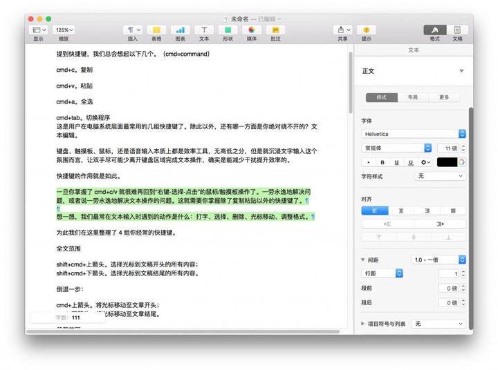Click the line 'cmd+c。复制'

[x=74, y=70]
